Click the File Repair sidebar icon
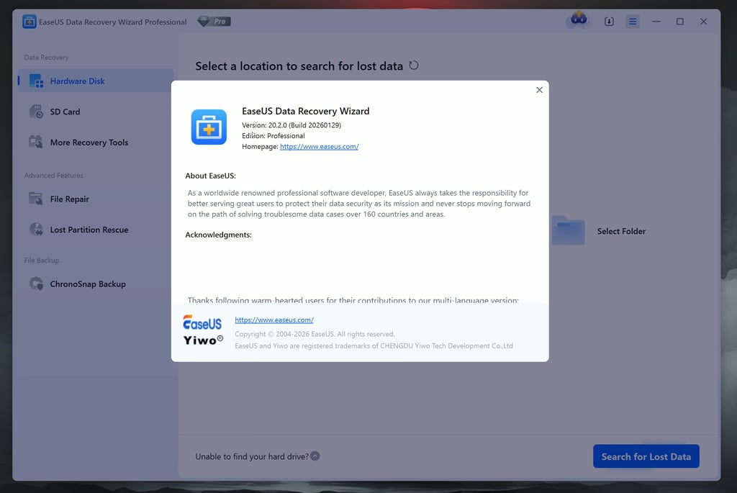Screen dimensions: 737x493 click(36, 199)
